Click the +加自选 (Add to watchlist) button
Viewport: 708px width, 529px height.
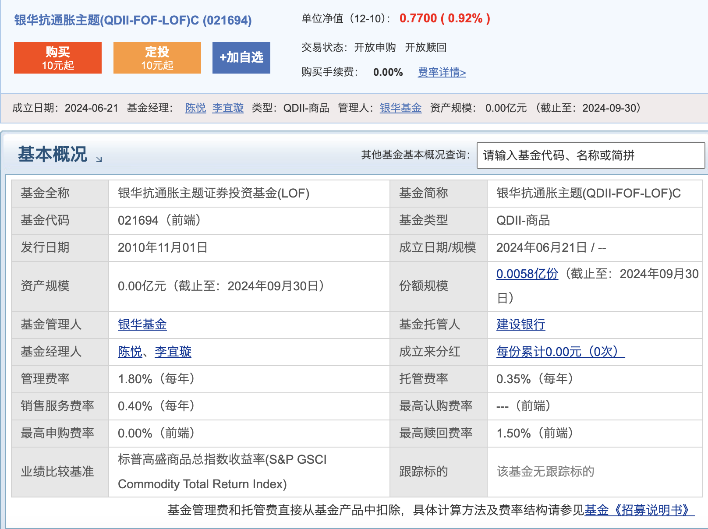pos(241,57)
